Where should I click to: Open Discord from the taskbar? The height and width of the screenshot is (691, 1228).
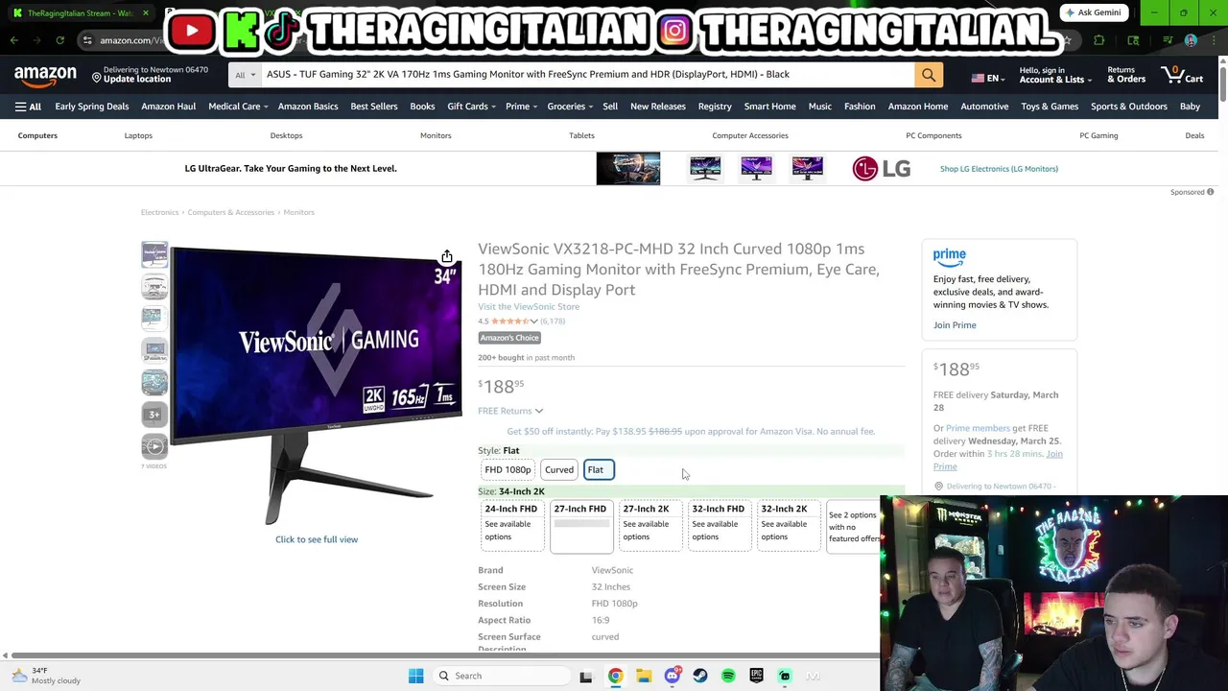pyautogui.click(x=673, y=676)
